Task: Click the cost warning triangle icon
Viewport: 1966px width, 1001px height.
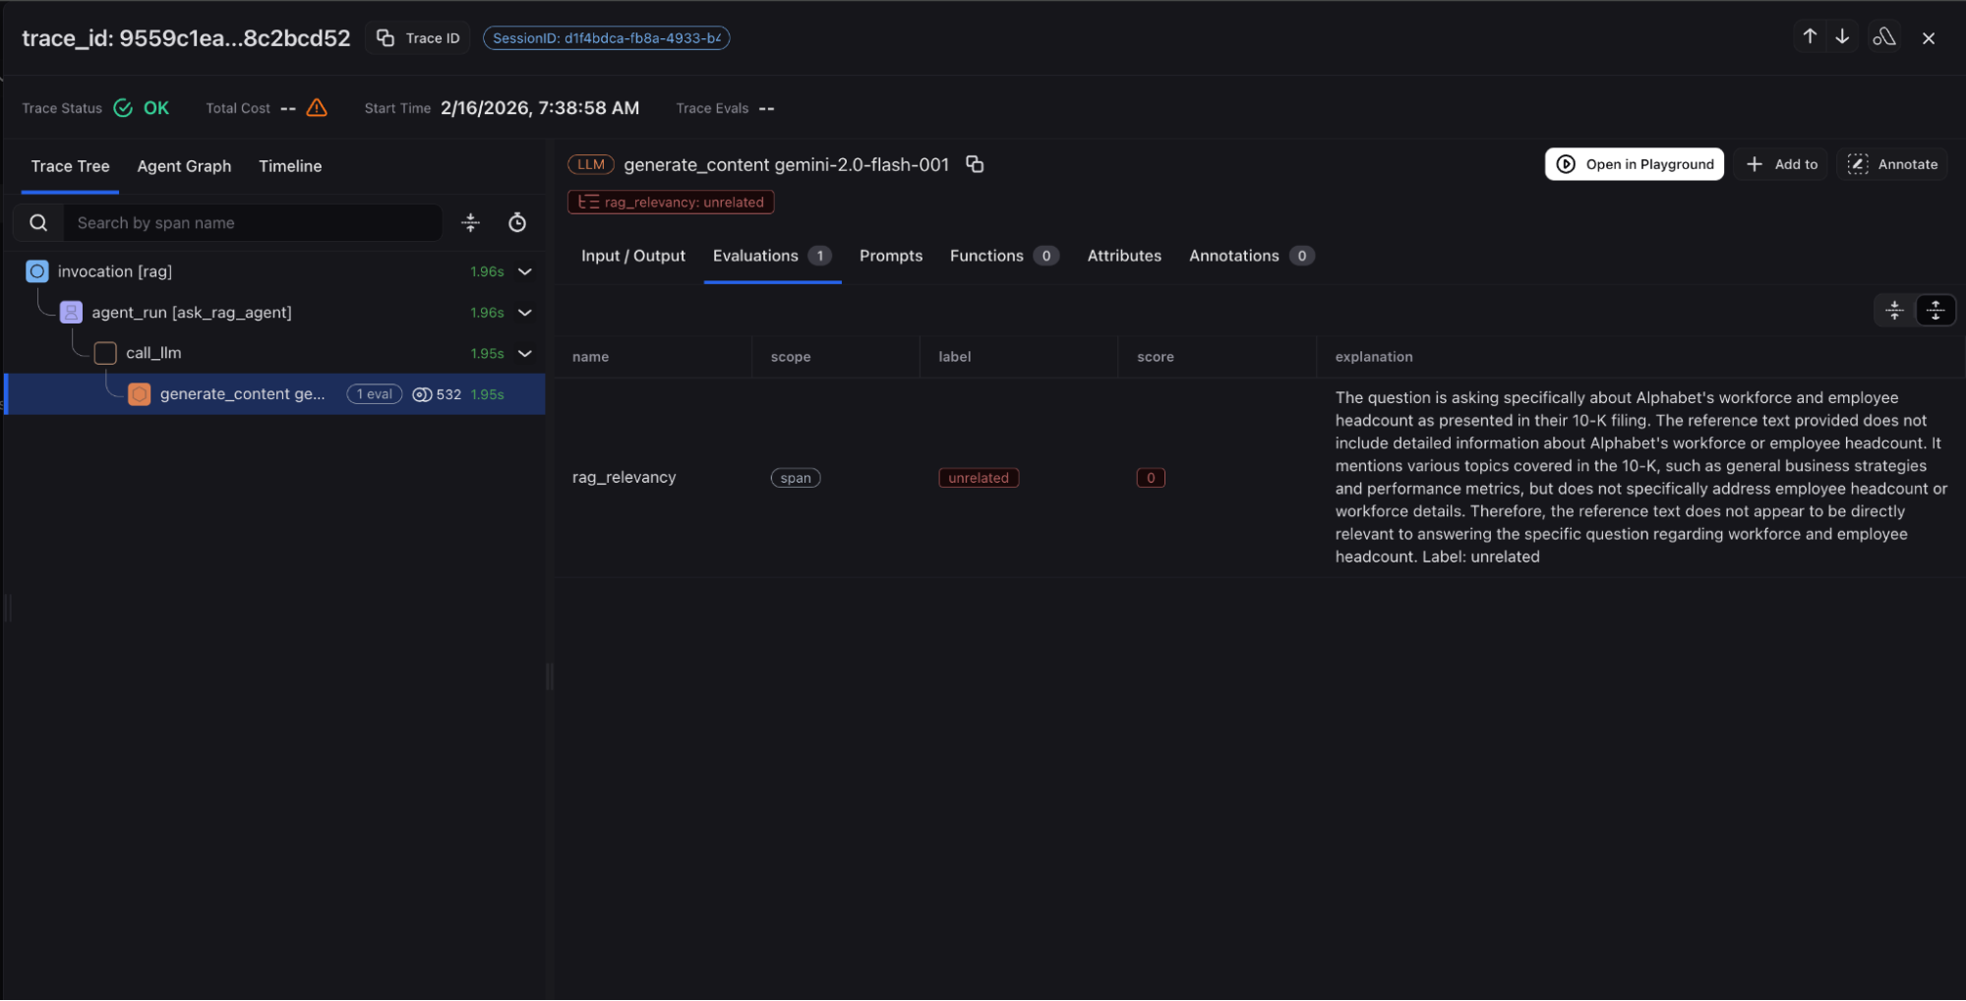Action: point(317,108)
